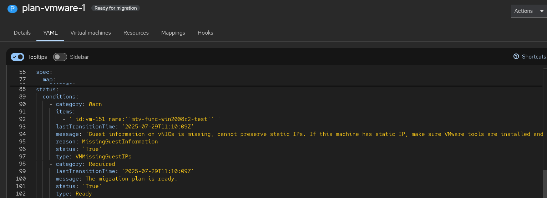The image size is (547, 198).
Task: Click the 'type: Ready' line 102
Action: pos(74,194)
